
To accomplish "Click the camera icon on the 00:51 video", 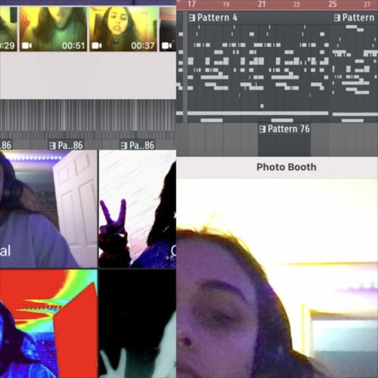I will click(x=26, y=45).
